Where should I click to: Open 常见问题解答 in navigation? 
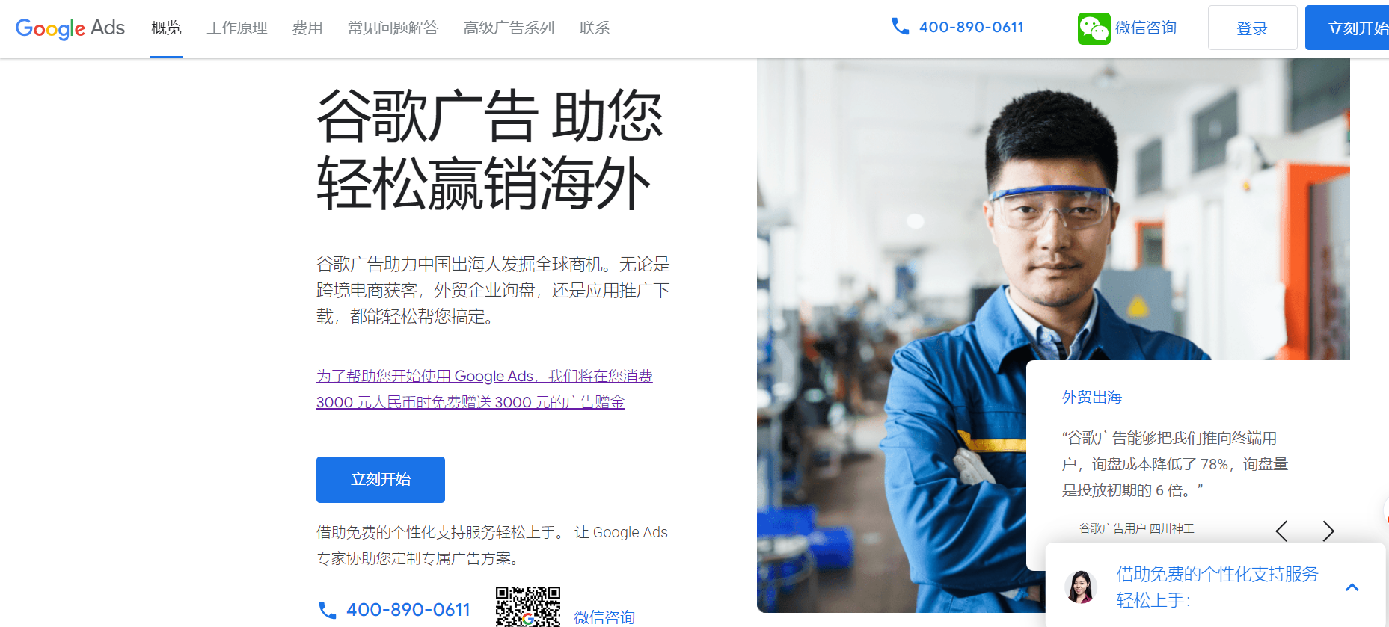tap(393, 28)
